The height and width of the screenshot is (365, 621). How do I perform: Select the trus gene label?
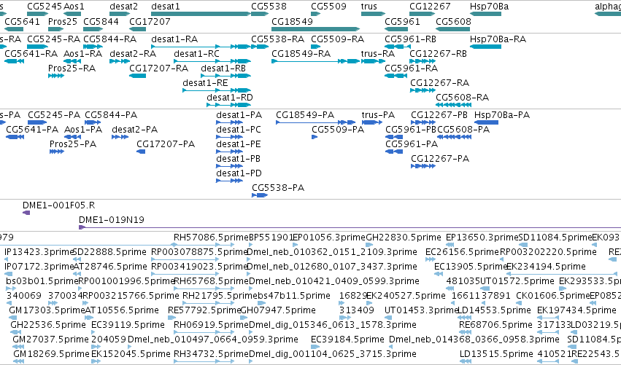pyautogui.click(x=369, y=7)
